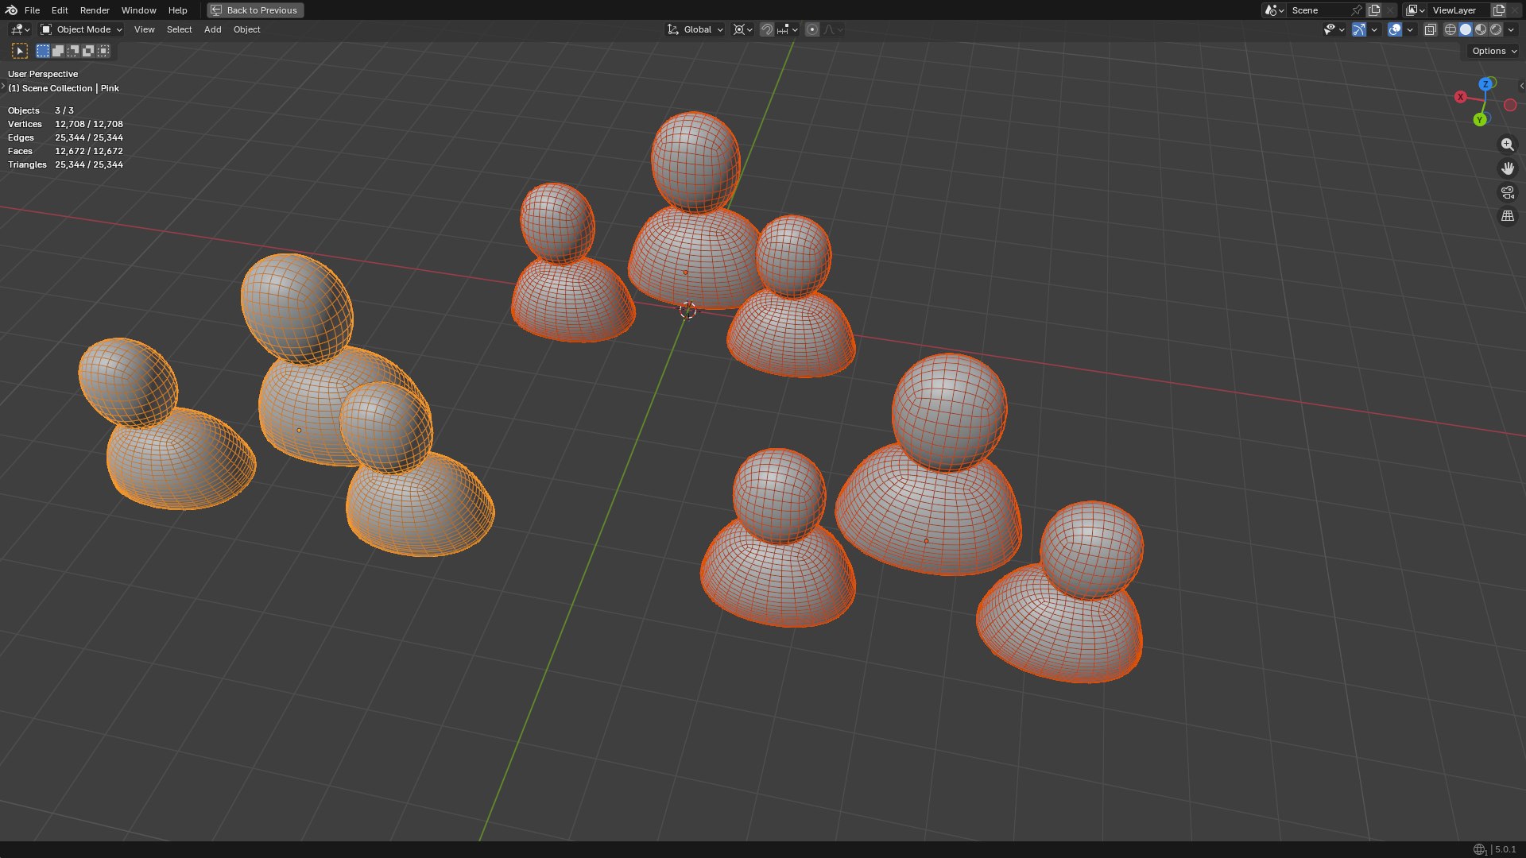Select the Tweak select tool icon
This screenshot has height=858, width=1526.
[x=20, y=51]
